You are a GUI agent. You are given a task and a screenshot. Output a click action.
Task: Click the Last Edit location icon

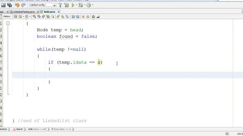pos(16,17)
